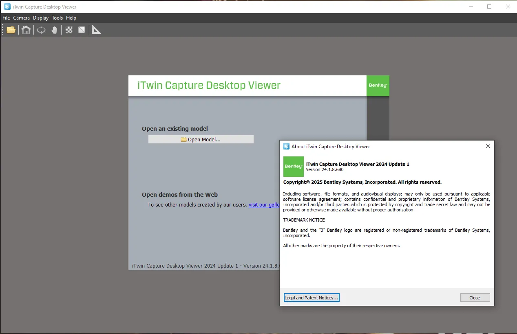The width and height of the screenshot is (517, 334).
Task: Click the Copyright 2025 Bentley Systems line
Action: point(362,182)
